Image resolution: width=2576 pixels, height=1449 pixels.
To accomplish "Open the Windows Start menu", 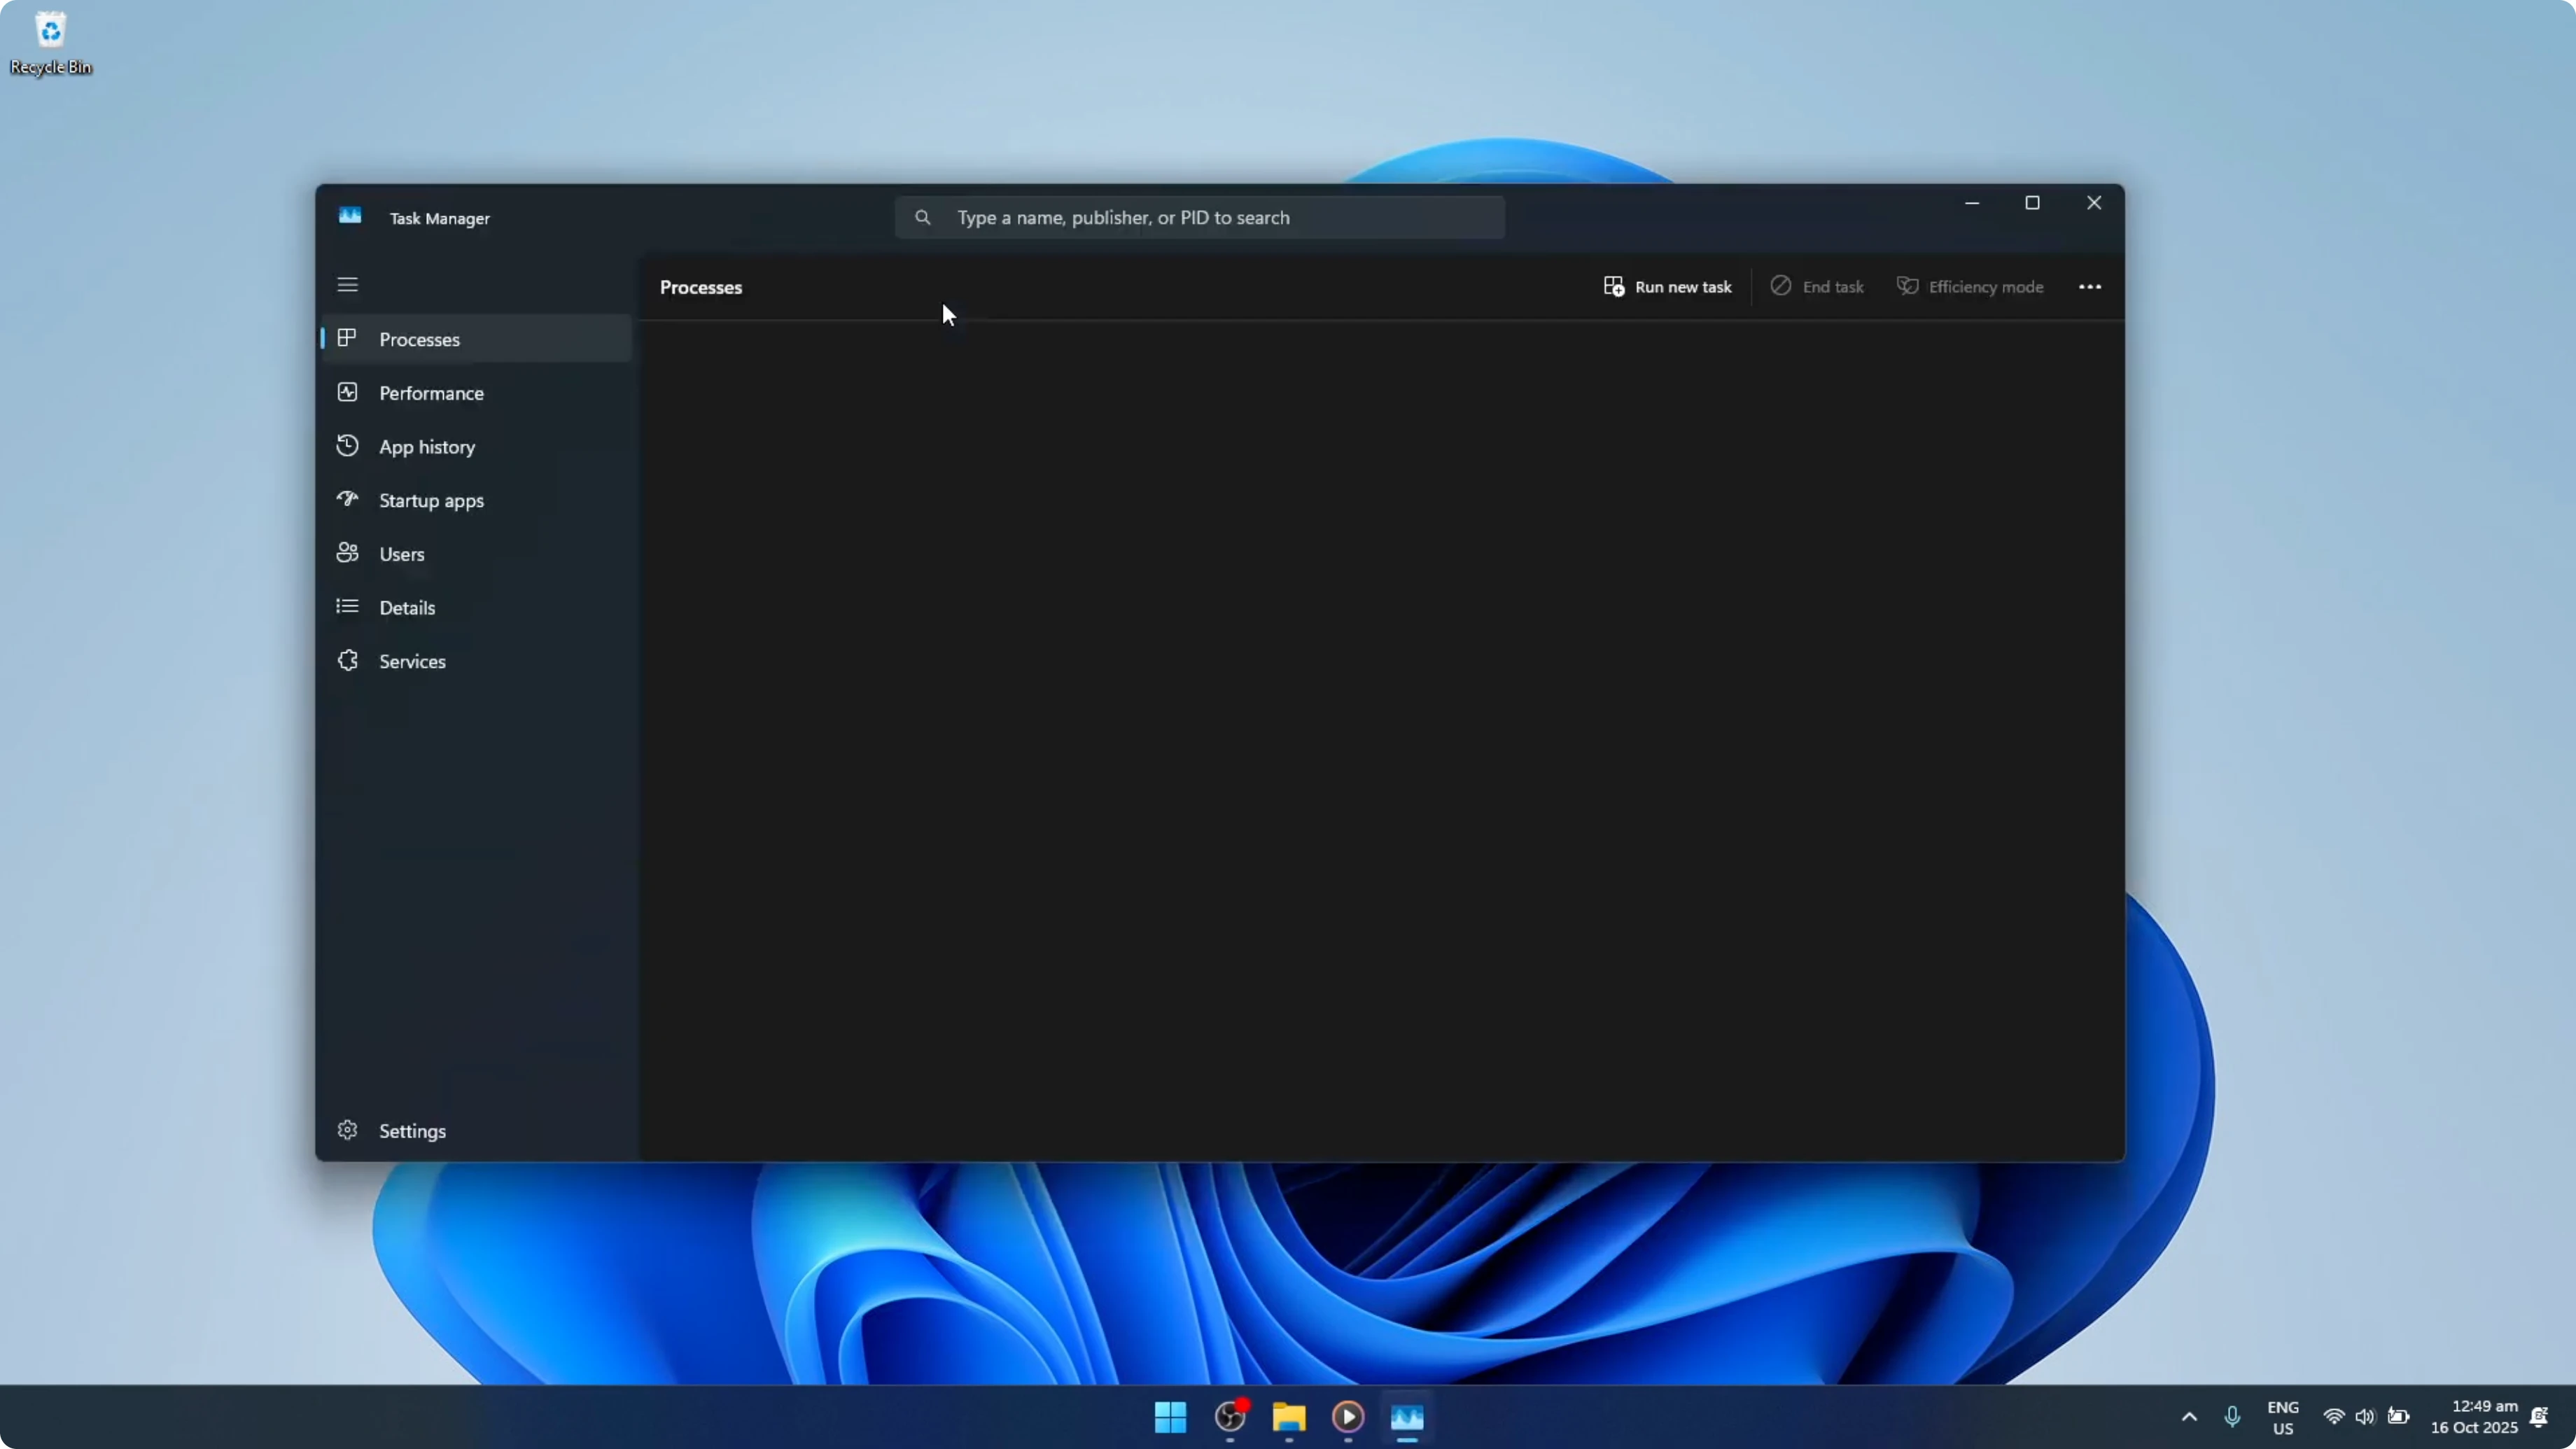I will point(1170,1417).
